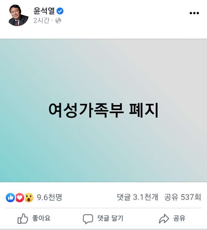Open the 윤석열 profile name link
The image size is (207, 230).
(44, 11)
